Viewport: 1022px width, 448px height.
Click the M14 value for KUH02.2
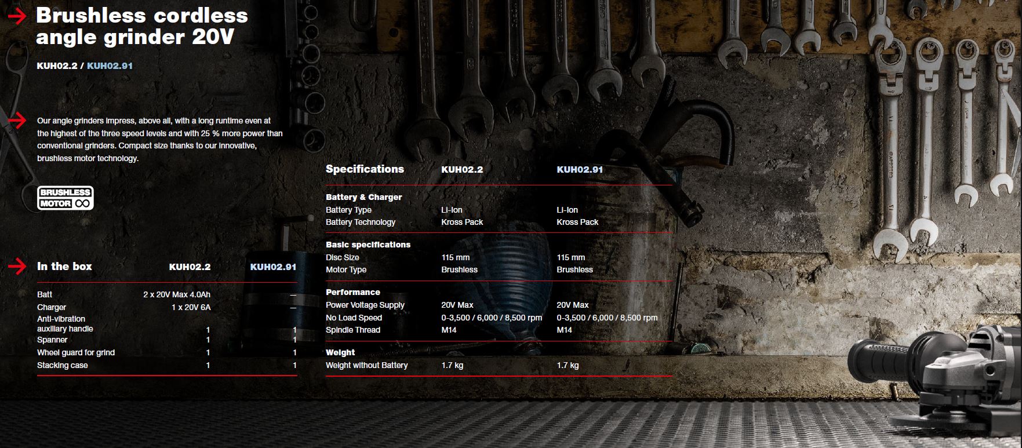[449, 330]
